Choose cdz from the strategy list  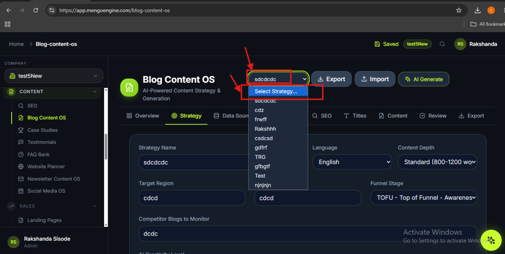point(278,110)
